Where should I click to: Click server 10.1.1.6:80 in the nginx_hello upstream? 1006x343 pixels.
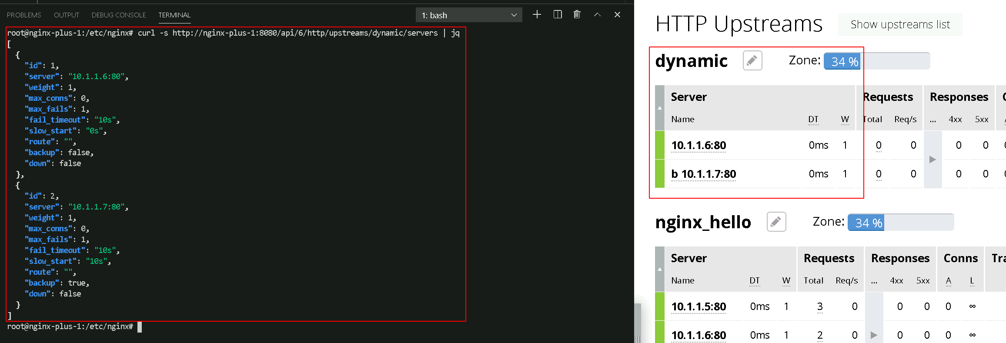pos(699,335)
